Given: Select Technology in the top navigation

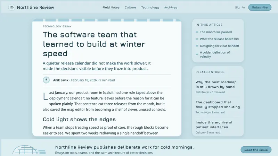Looking at the screenshot, I should pyautogui.click(x=150, y=7).
